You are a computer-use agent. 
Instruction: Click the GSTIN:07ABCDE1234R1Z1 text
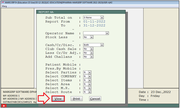click(x=17, y=102)
